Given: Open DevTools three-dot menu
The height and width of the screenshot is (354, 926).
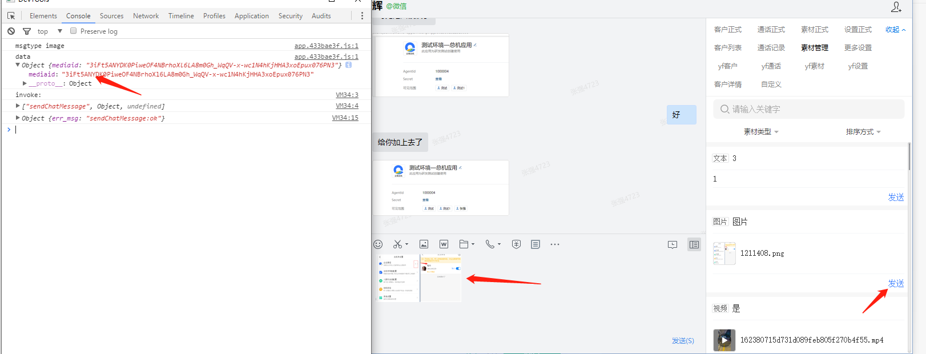Looking at the screenshot, I should point(362,16).
